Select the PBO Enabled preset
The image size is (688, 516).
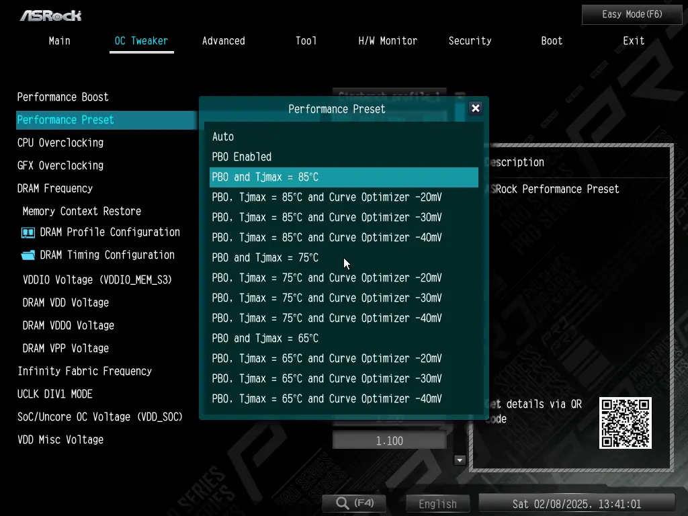[343, 157]
